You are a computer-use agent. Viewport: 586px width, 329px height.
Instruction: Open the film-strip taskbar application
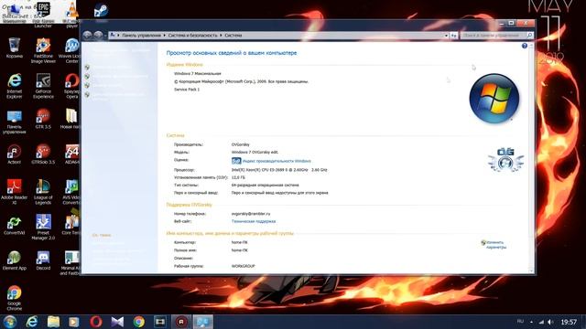click(160, 322)
